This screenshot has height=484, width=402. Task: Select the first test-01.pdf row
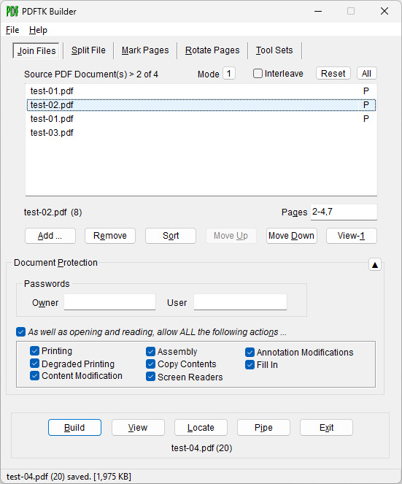click(201, 91)
